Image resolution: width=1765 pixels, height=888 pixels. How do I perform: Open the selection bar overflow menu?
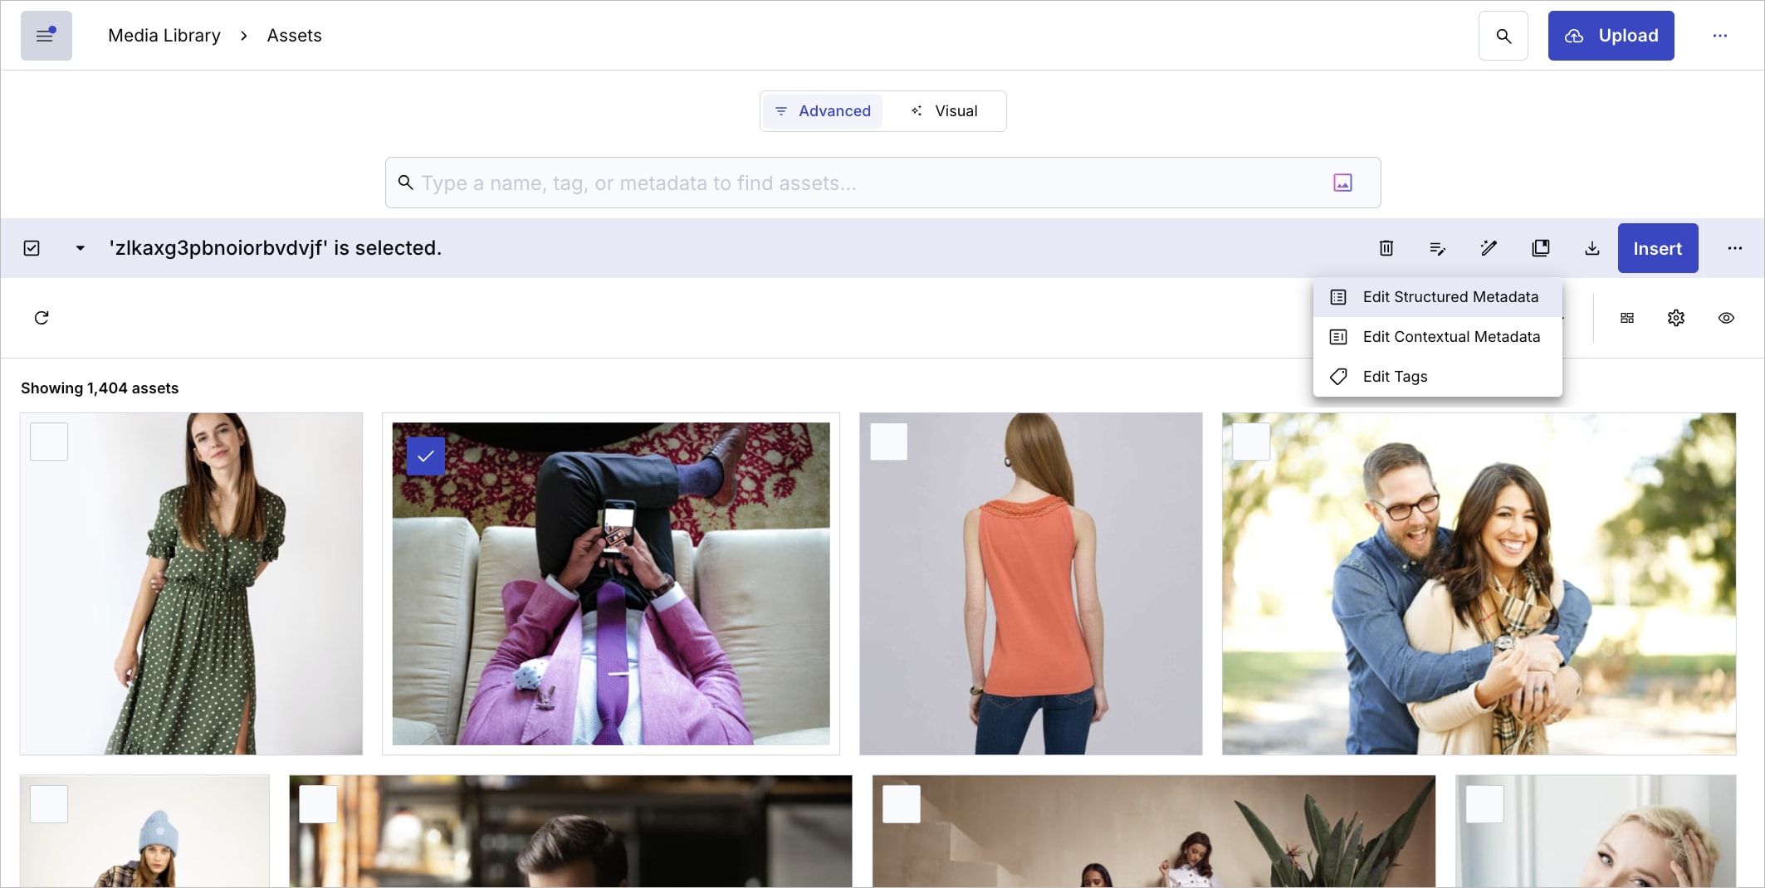pyautogui.click(x=1734, y=248)
